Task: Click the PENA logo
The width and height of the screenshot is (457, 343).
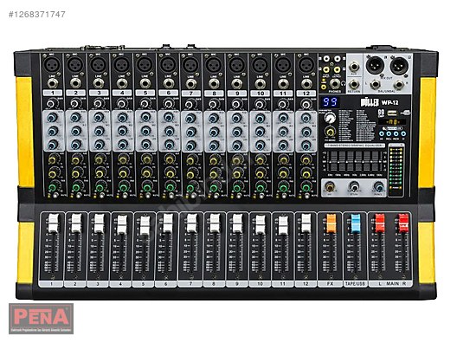Action: (41, 319)
